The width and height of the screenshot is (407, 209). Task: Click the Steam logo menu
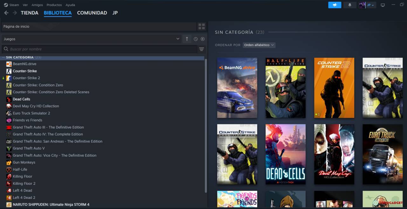(11, 5)
